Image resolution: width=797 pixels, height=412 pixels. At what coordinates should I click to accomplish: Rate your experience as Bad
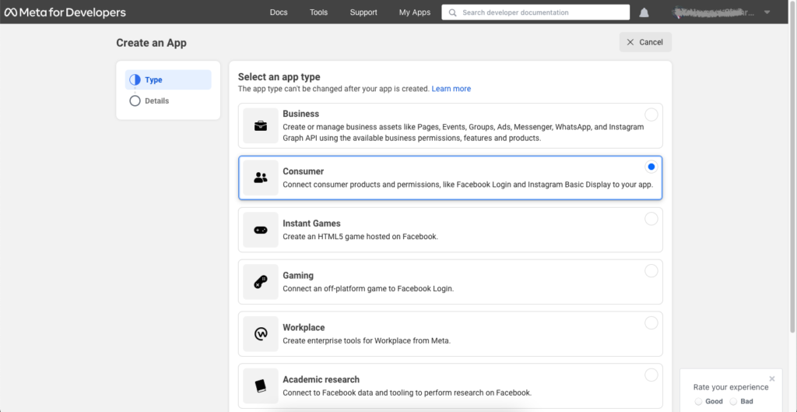coord(733,401)
